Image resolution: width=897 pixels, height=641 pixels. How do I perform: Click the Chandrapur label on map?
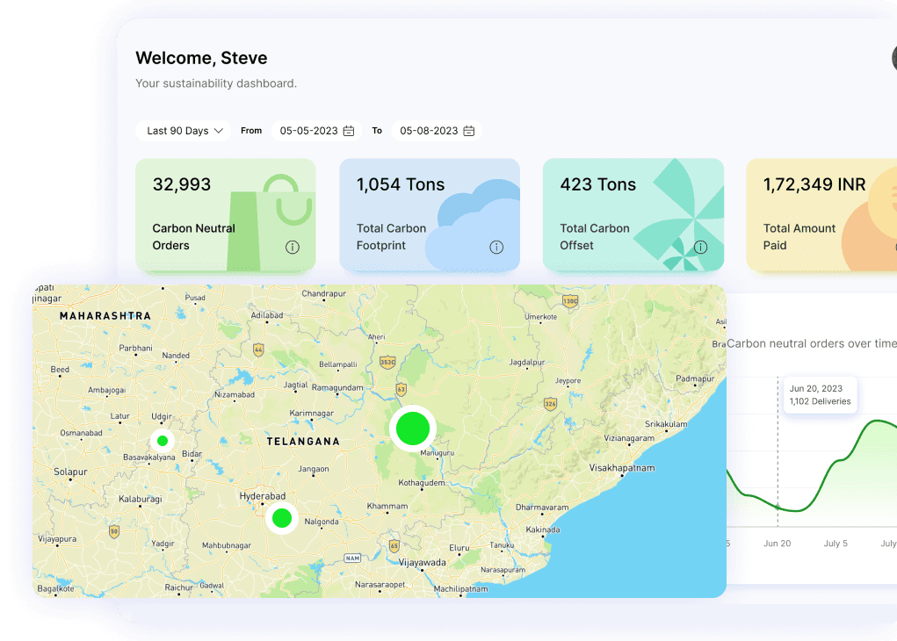324,293
